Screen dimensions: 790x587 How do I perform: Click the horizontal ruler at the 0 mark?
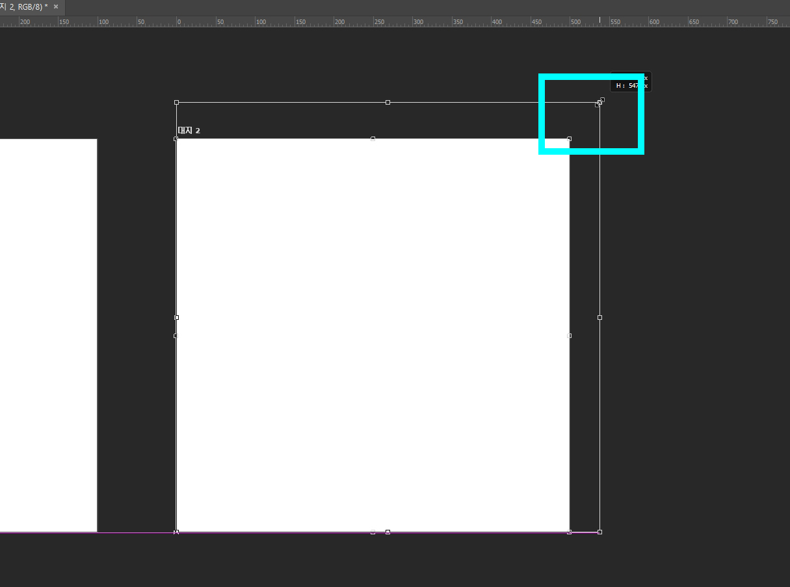(x=178, y=21)
